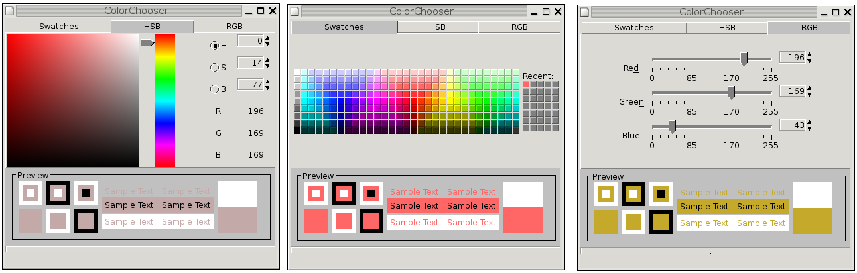Switch to HSB tab in the right window
This screenshot has height=273, width=857.
click(727, 28)
